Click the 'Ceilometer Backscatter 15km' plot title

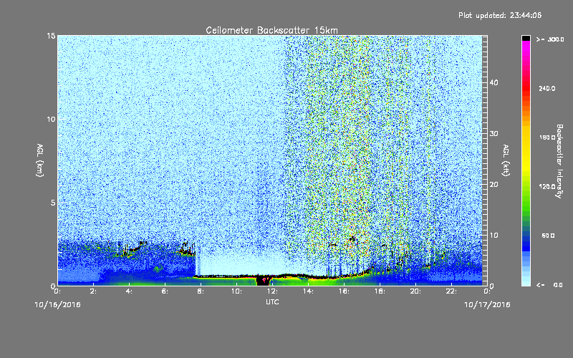tap(271, 30)
